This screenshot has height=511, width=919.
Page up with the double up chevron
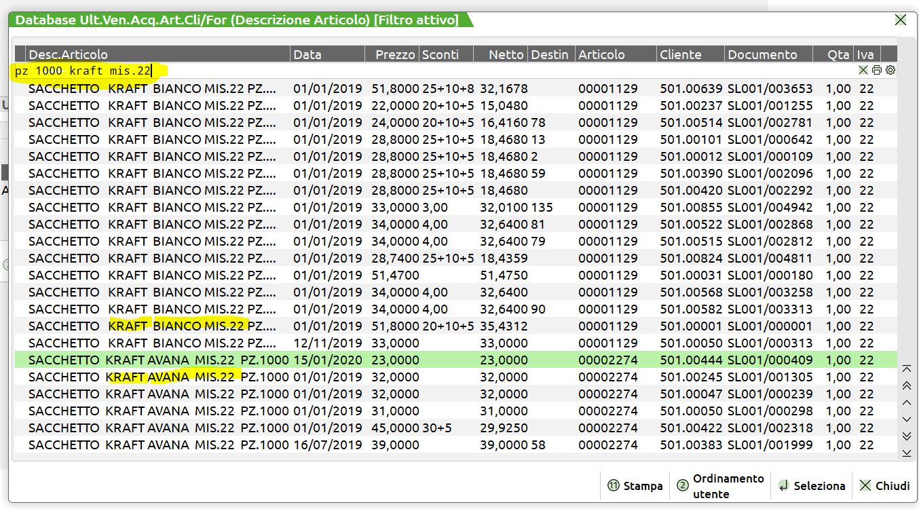point(906,385)
